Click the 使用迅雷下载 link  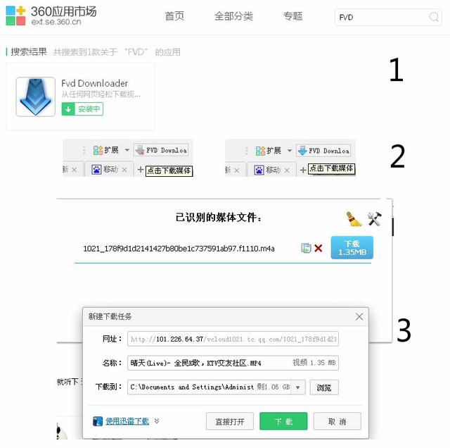pos(127,421)
